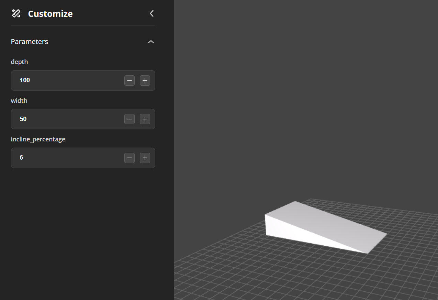Collapse the Parameters section

point(151,42)
